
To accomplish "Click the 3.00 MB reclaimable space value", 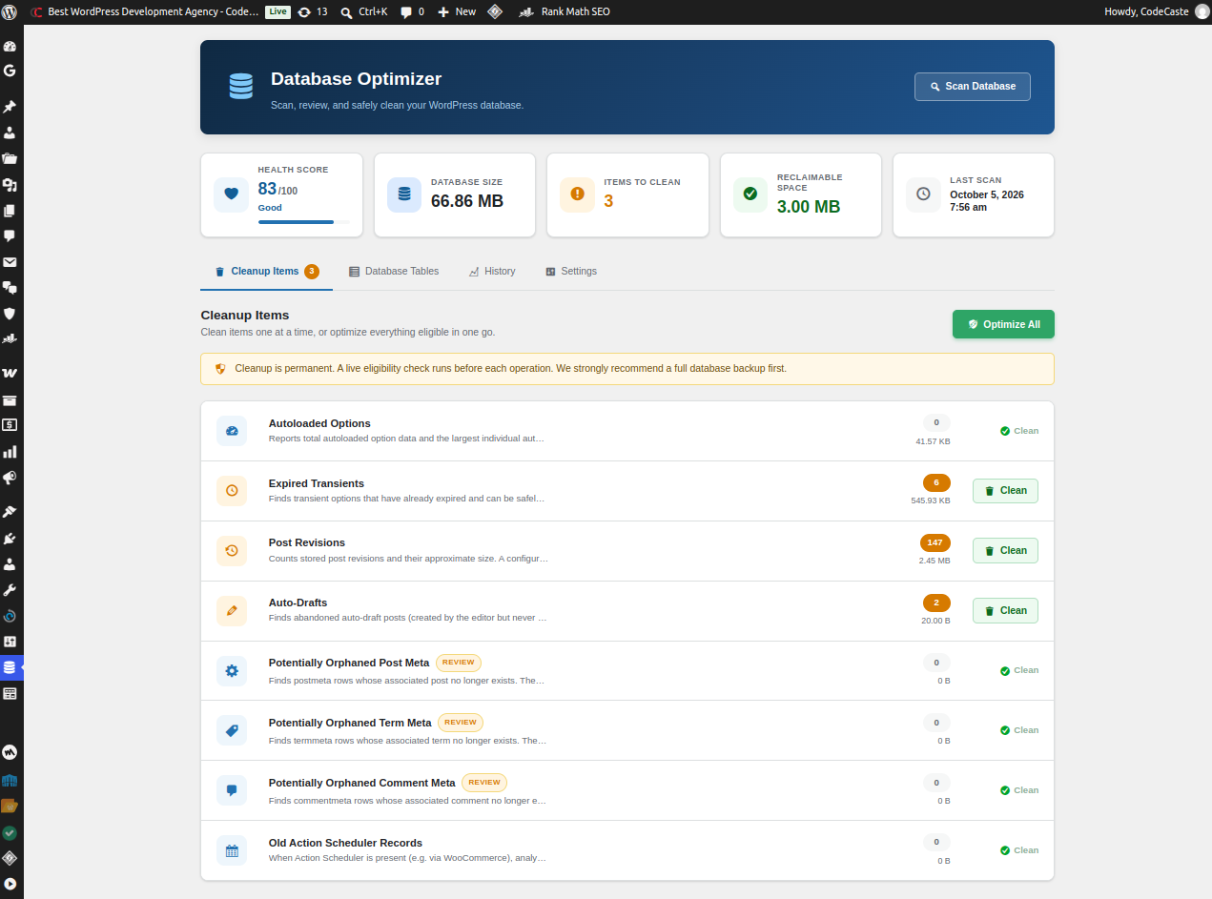I will [809, 207].
